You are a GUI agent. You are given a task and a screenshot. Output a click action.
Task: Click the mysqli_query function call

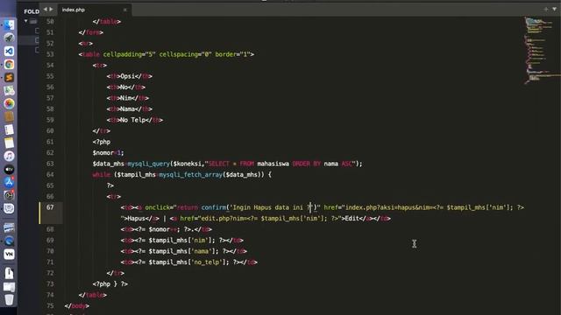[148, 164]
